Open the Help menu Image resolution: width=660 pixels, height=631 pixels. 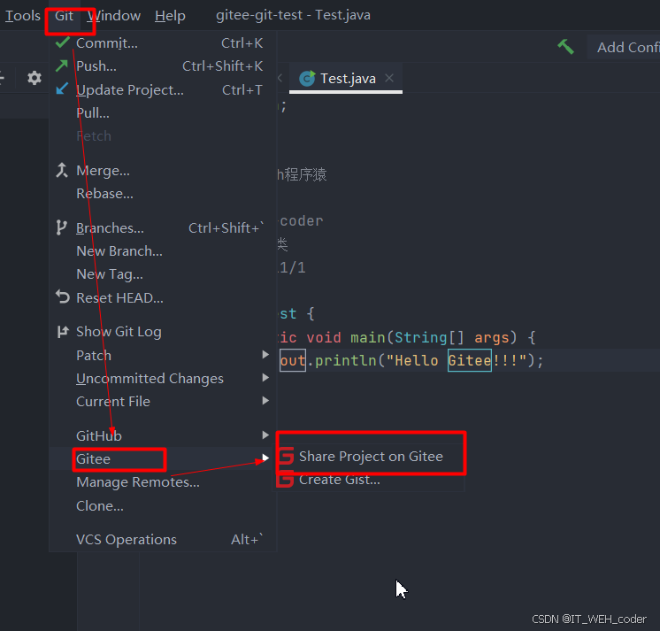click(170, 16)
